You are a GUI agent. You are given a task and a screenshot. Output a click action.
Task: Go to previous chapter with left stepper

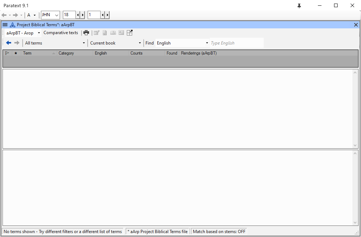(x=78, y=15)
